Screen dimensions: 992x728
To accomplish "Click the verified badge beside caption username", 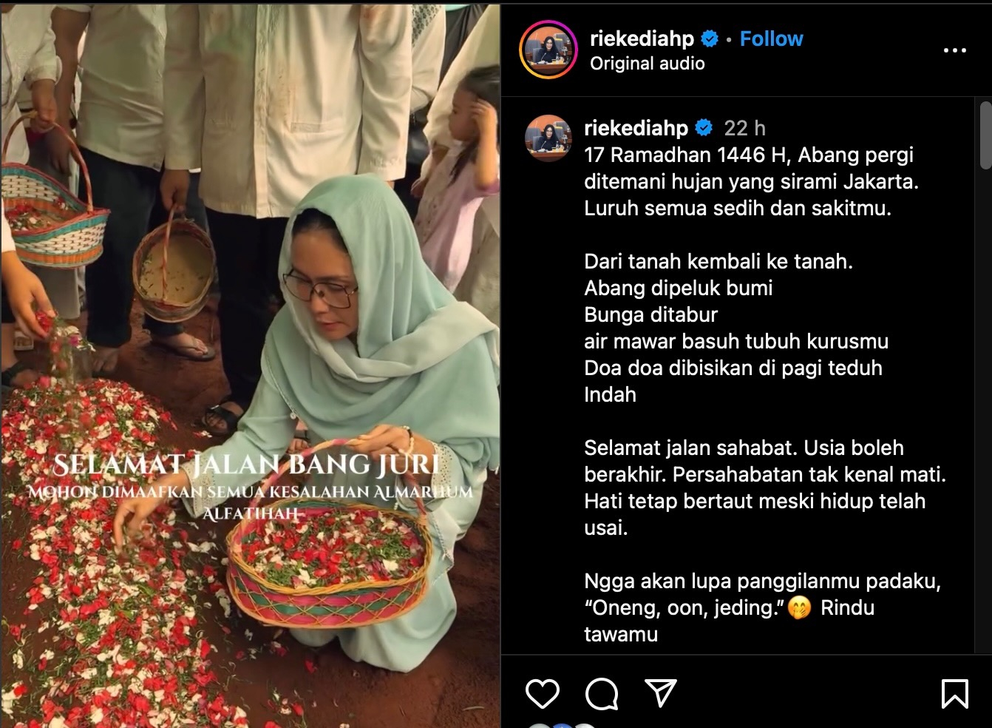I will [704, 128].
